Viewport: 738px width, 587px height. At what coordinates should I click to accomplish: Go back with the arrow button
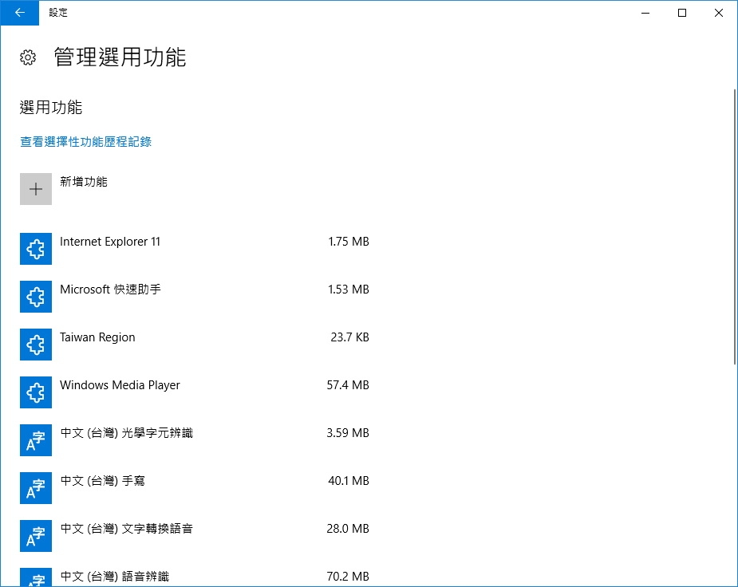(x=20, y=13)
